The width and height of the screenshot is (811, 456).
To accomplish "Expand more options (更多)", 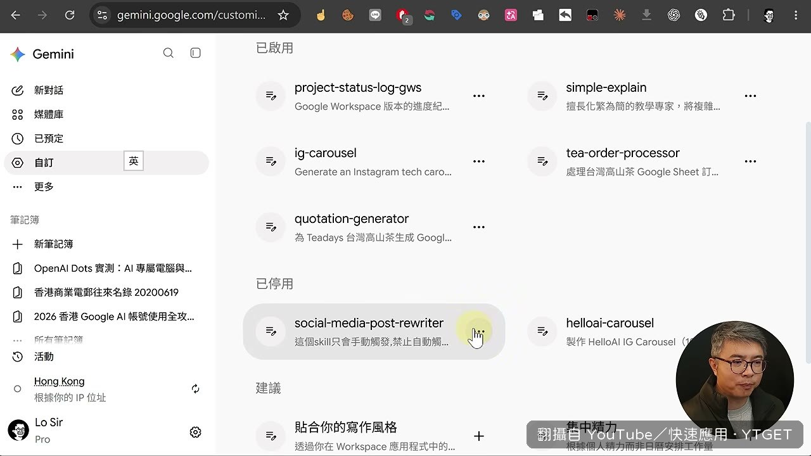I will pos(106,187).
